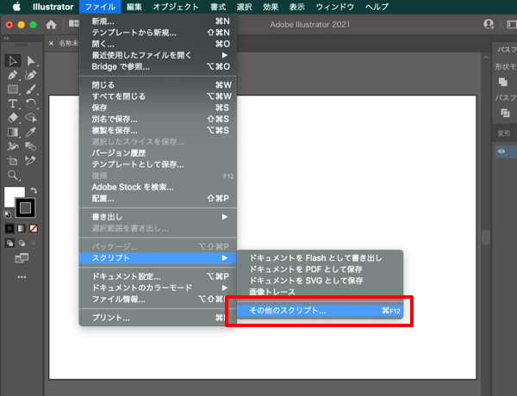
Task: Open the 書式 menu
Action: click(x=218, y=7)
